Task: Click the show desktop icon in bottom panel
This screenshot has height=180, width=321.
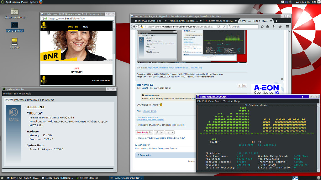Action: (2, 178)
